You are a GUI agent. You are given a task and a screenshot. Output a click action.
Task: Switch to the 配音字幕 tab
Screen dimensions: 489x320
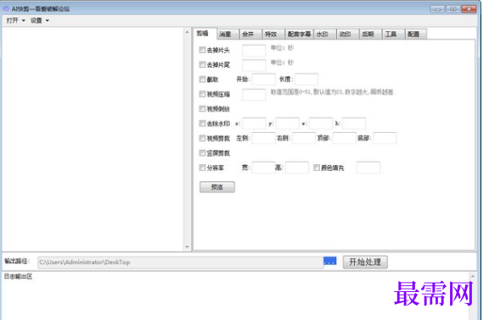(299, 34)
